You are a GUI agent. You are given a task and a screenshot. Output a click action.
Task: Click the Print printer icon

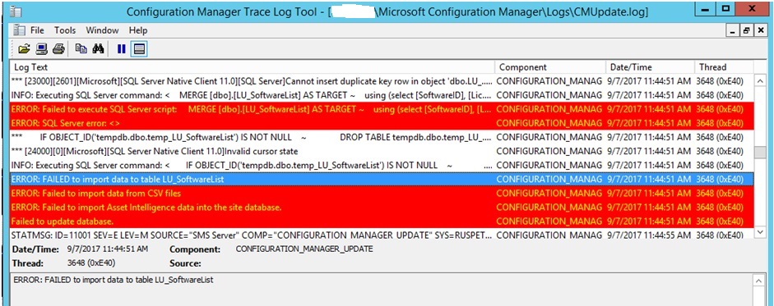58,48
